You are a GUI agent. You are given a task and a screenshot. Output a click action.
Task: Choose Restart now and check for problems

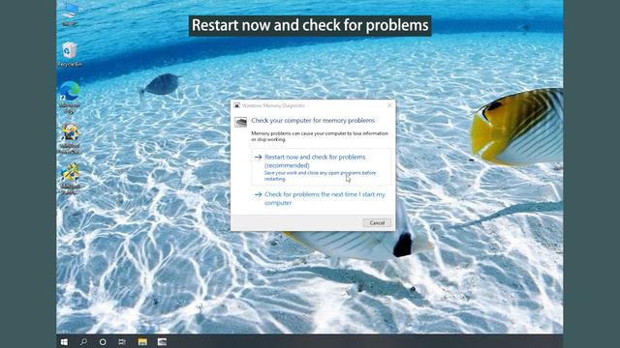(x=321, y=167)
